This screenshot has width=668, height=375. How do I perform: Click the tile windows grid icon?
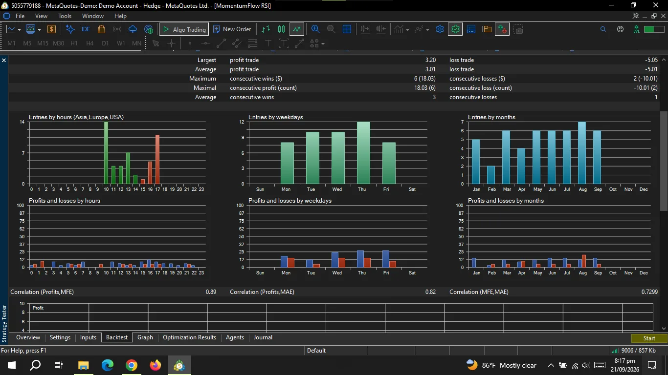point(347,29)
